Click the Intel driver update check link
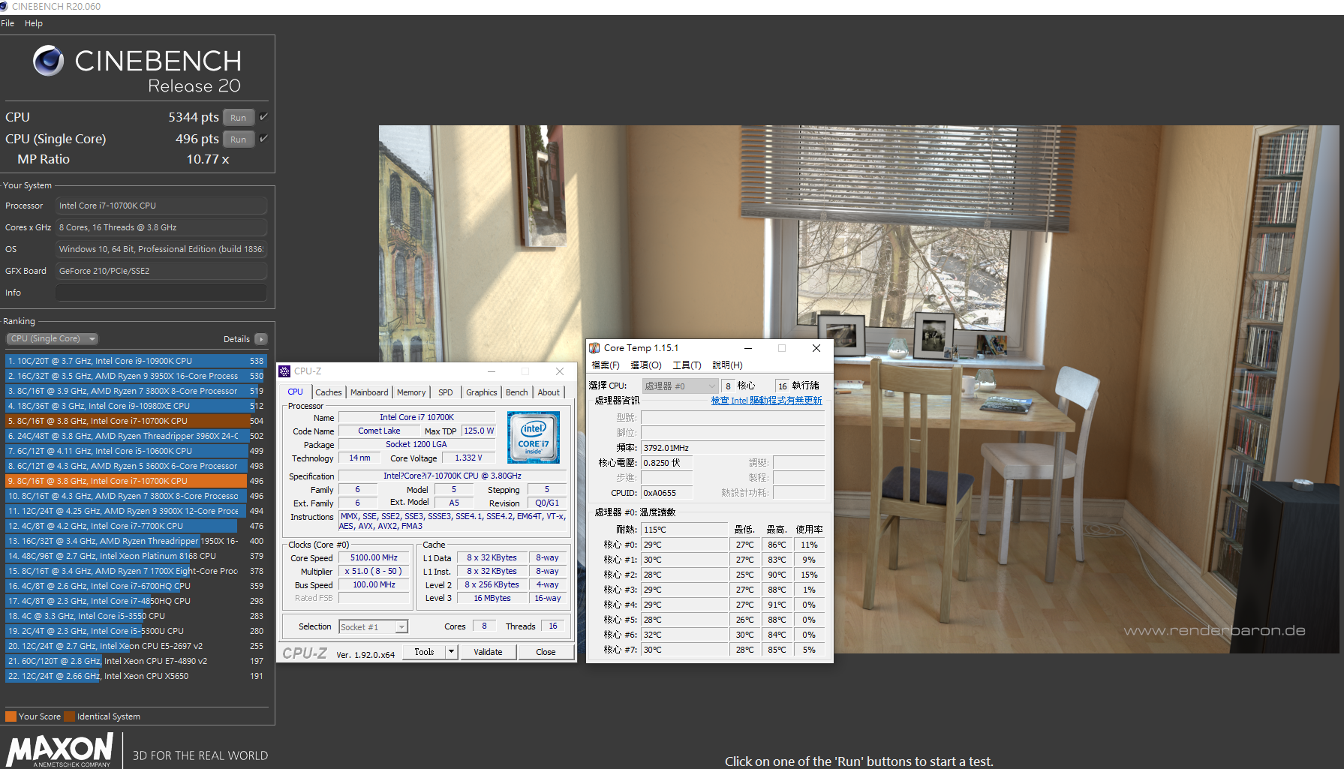This screenshot has width=1344, height=769. [766, 401]
